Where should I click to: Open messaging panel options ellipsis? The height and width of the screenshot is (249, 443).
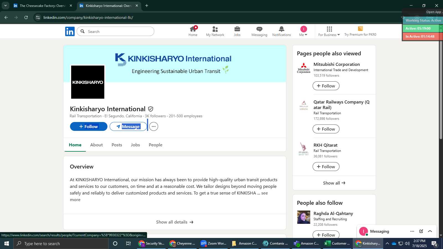[412, 231]
